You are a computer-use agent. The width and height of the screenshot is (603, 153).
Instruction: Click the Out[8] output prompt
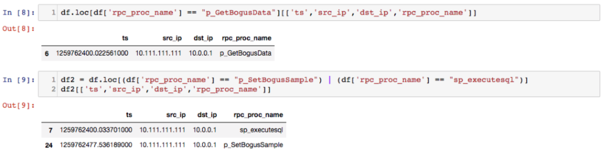pos(19,29)
